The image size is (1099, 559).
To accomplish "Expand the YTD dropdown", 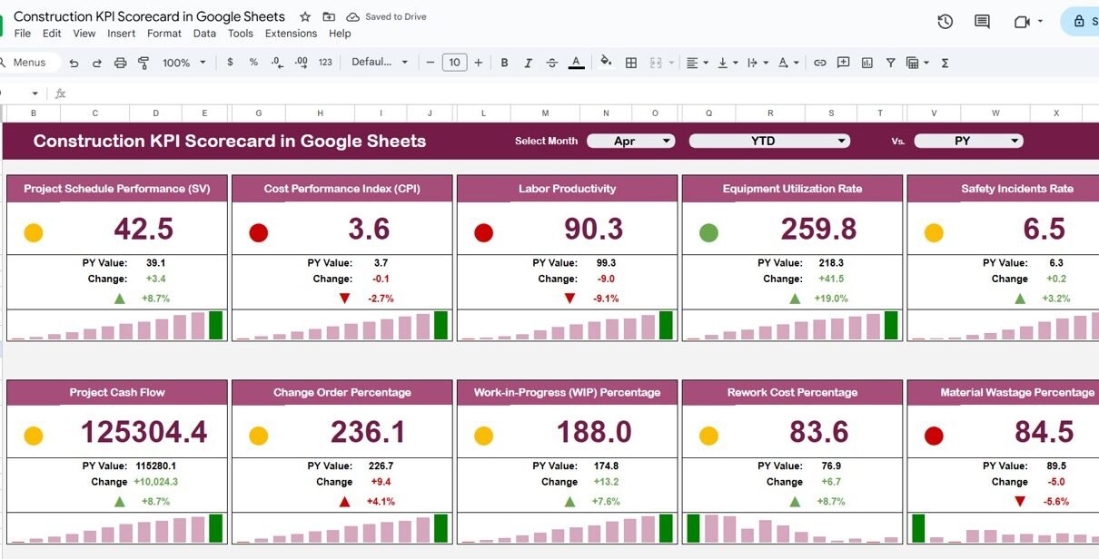I will click(769, 141).
